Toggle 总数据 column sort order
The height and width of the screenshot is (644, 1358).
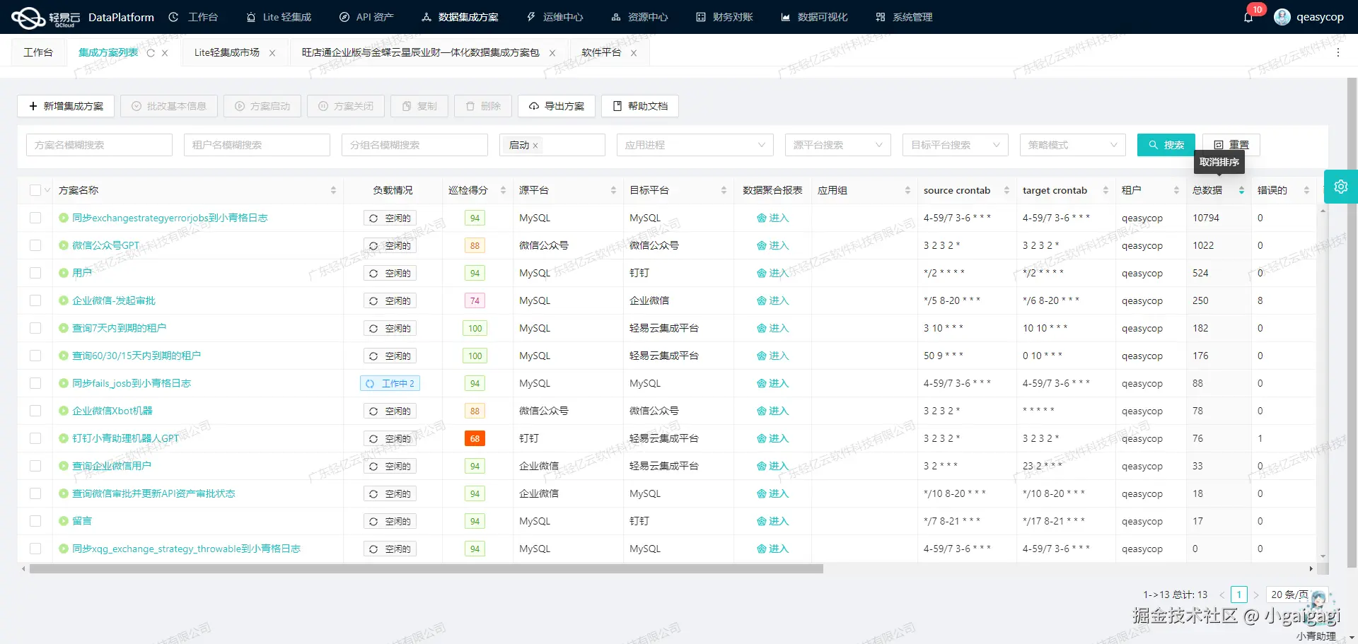point(1241,190)
